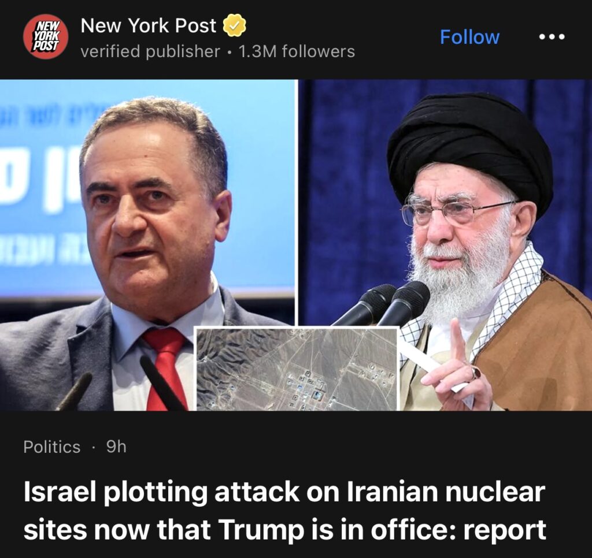Image resolution: width=592 pixels, height=558 pixels.
Task: Open the New York Post publisher name
Action: point(149,25)
